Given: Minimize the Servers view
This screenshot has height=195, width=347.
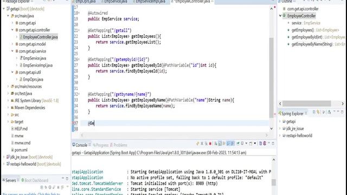Looking at the screenshot, I should tap(63, 178).
